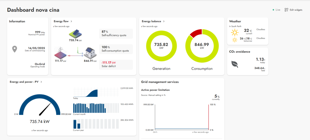This screenshot has height=140, width=310.
Task: Click the location pin icon in Information
Action: [14, 49]
